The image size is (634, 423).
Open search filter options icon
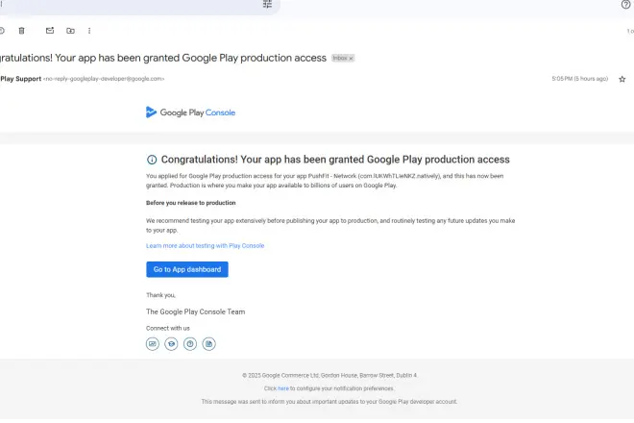coord(267,5)
